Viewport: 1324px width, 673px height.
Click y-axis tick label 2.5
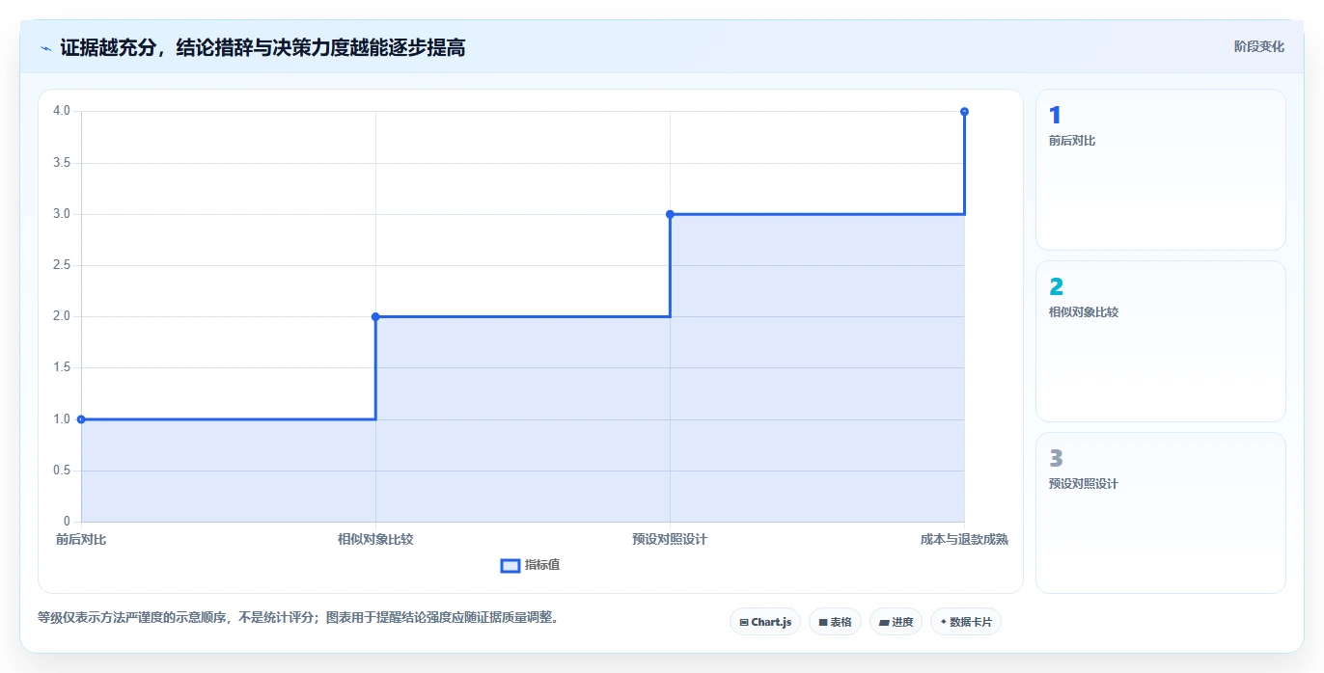pyautogui.click(x=62, y=265)
